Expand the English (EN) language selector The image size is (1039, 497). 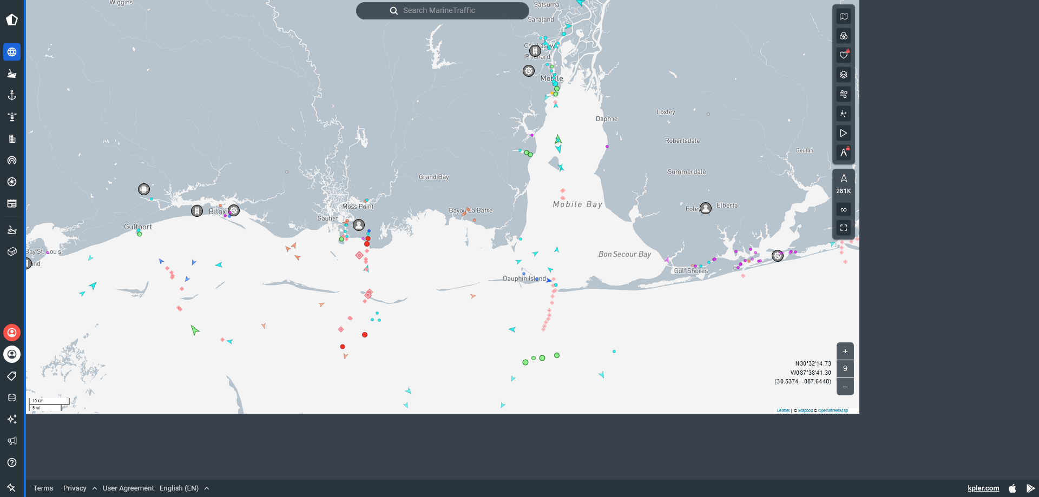[185, 488]
